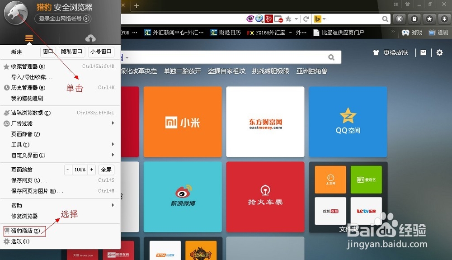
Task: Open the 小米 speed dial tile
Action: point(183,122)
